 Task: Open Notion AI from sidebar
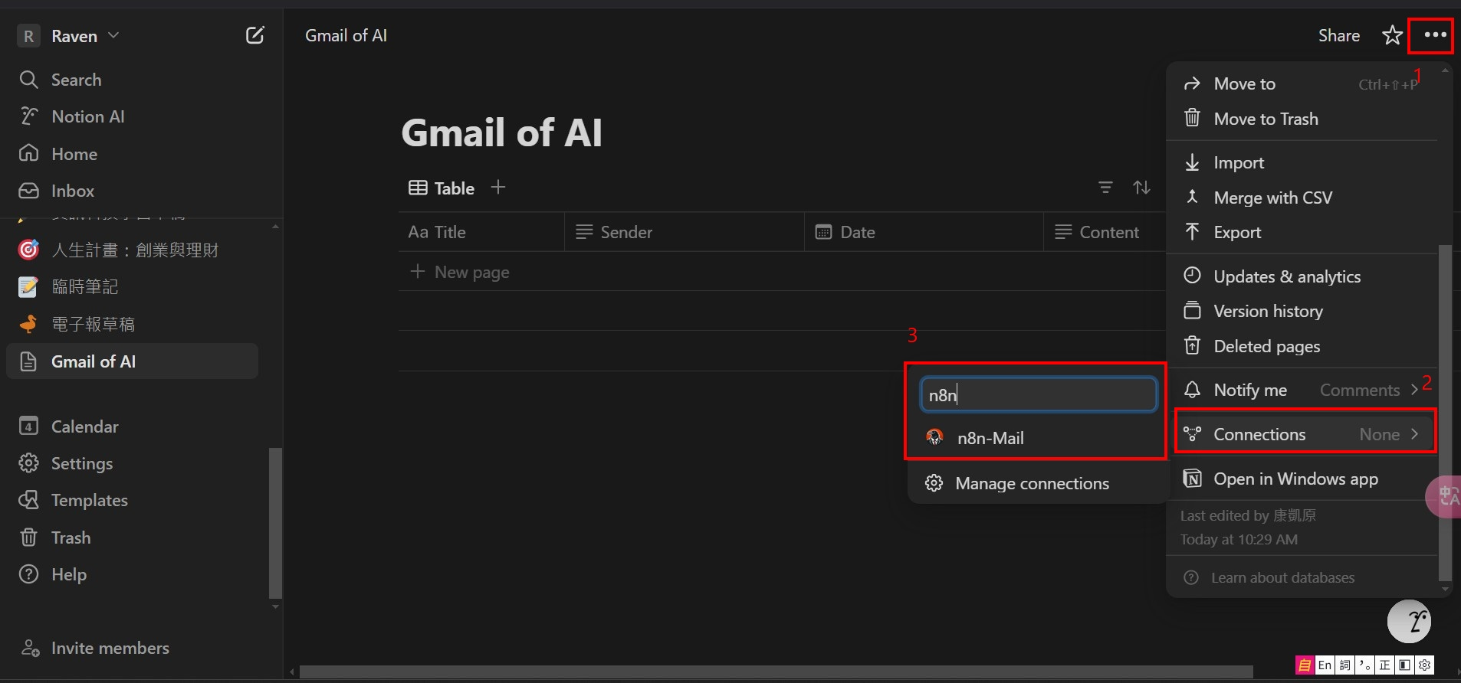[87, 116]
